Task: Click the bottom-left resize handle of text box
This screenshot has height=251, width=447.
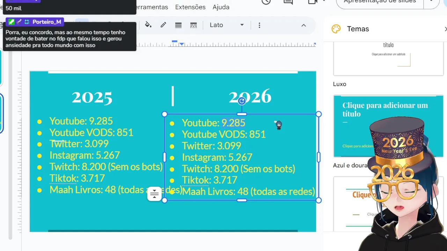Action: coord(164,200)
